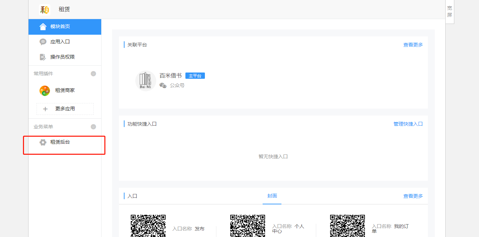Click 管理快捷入口 link
The height and width of the screenshot is (237, 479).
(408, 124)
